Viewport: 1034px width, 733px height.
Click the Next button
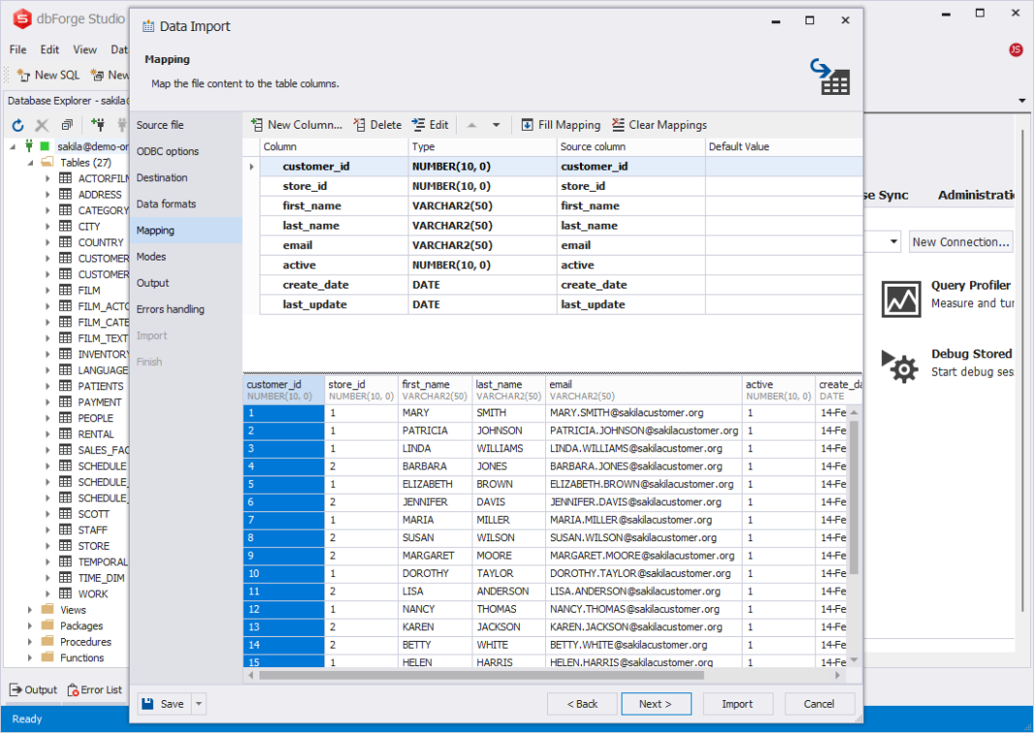656,703
